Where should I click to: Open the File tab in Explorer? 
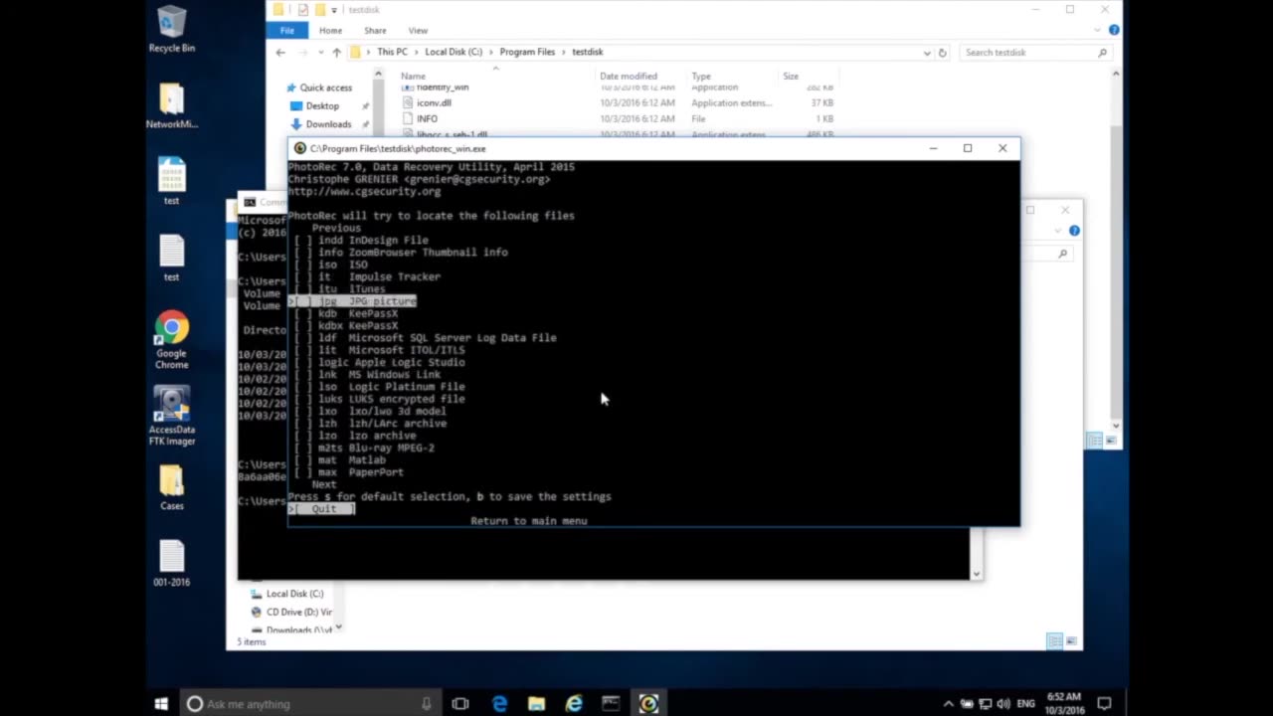click(286, 30)
